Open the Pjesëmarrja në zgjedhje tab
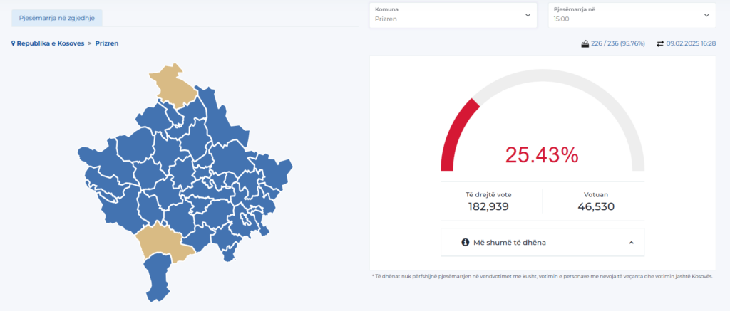The image size is (730, 311). tap(57, 17)
